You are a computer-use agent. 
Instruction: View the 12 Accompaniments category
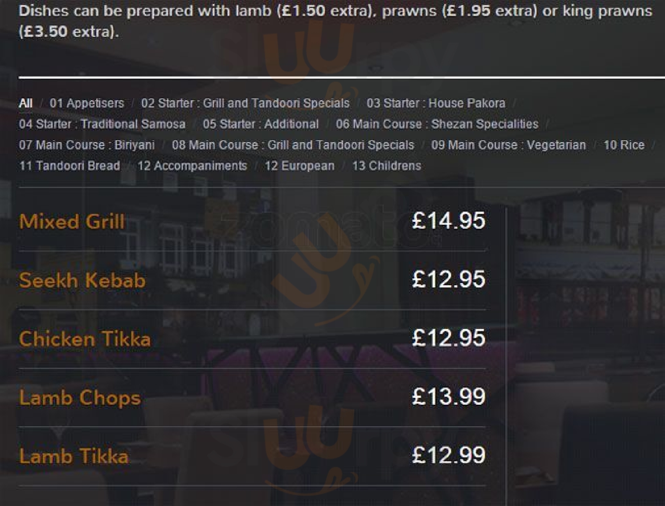192,166
